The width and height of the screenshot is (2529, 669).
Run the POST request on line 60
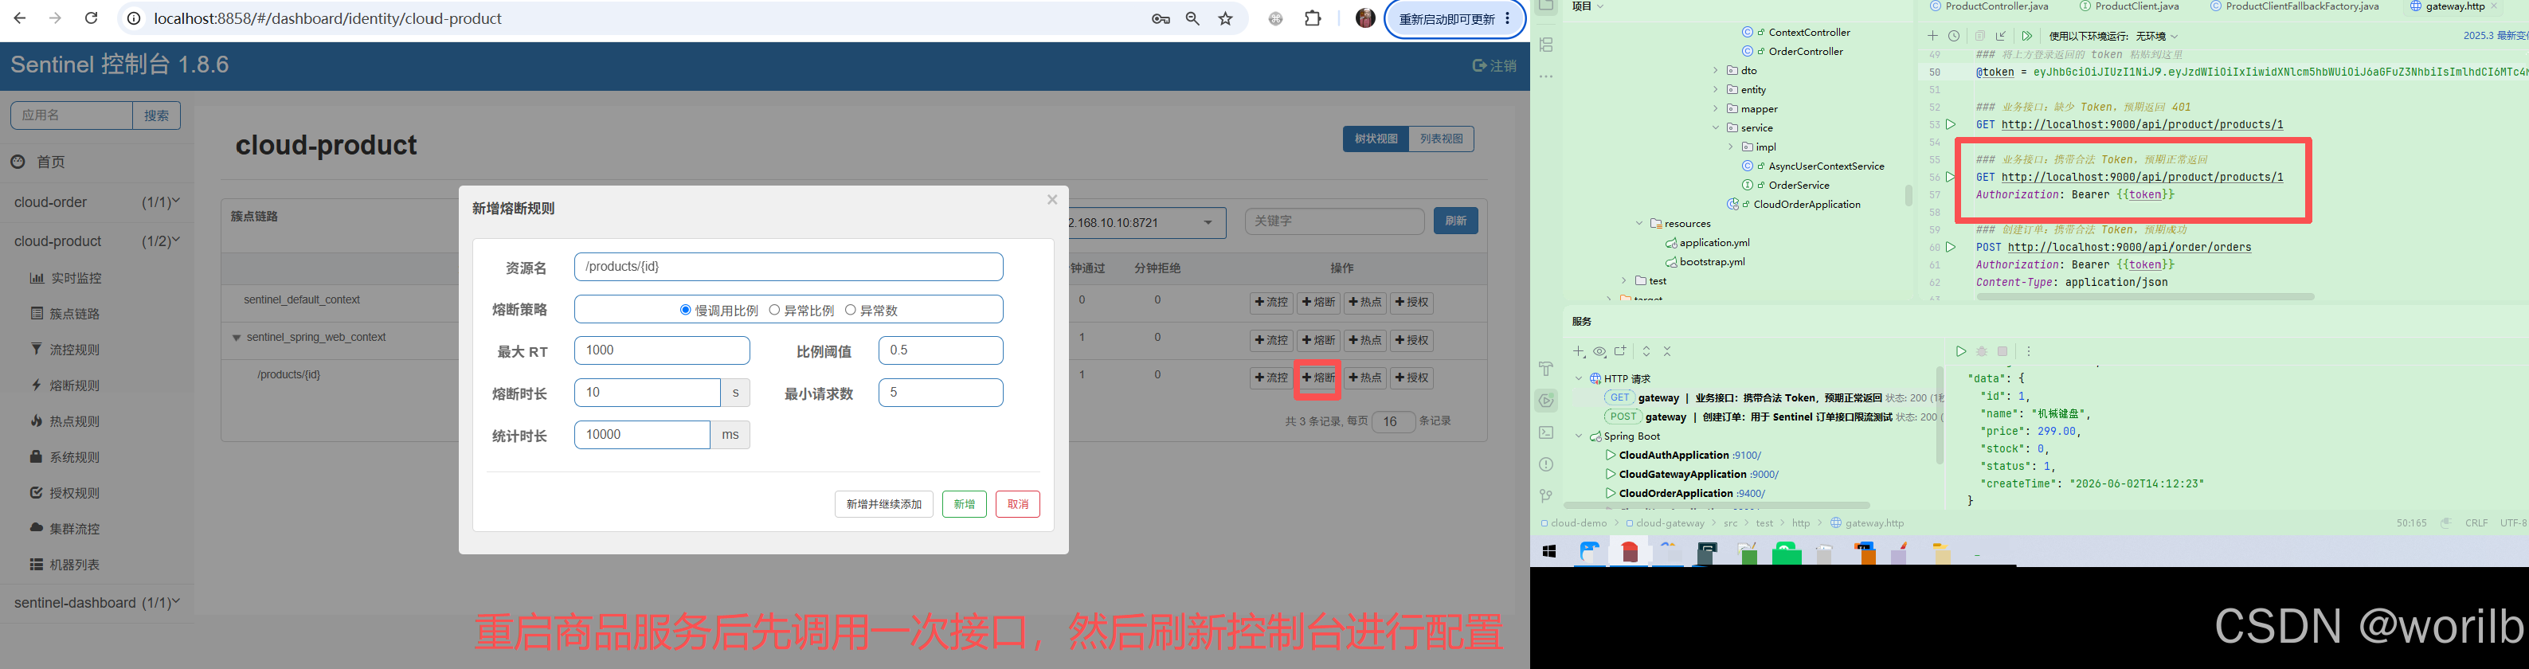pos(1951,247)
